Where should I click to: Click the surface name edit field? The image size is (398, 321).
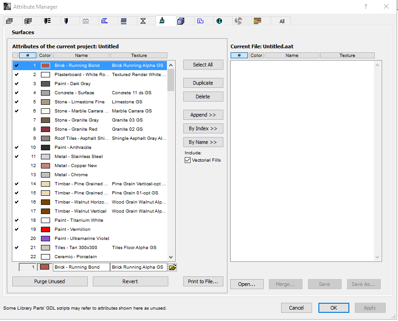[x=81, y=267]
